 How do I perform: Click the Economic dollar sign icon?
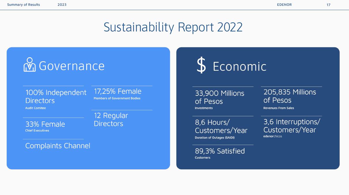click(201, 65)
